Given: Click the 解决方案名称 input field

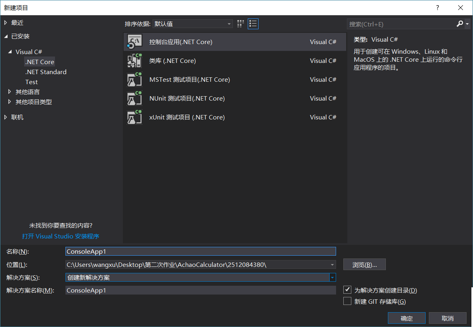Looking at the screenshot, I should point(201,290).
